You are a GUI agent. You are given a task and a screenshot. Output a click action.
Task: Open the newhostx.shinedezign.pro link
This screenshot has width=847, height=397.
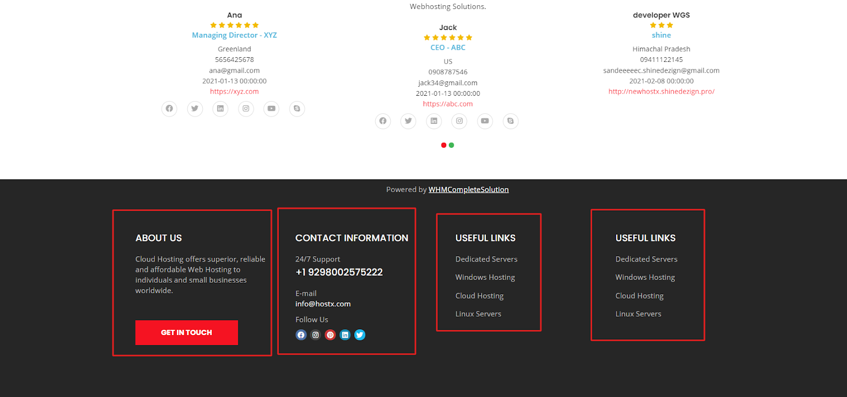pos(661,92)
